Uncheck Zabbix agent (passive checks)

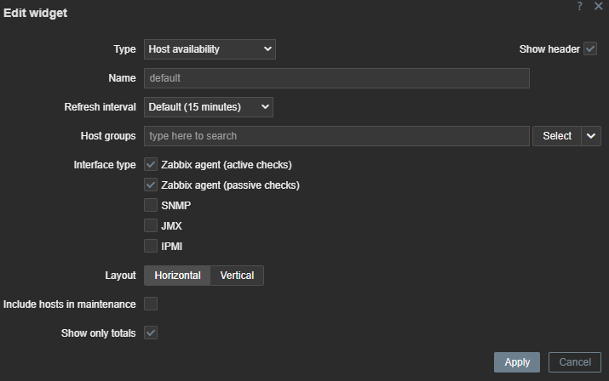[151, 185]
